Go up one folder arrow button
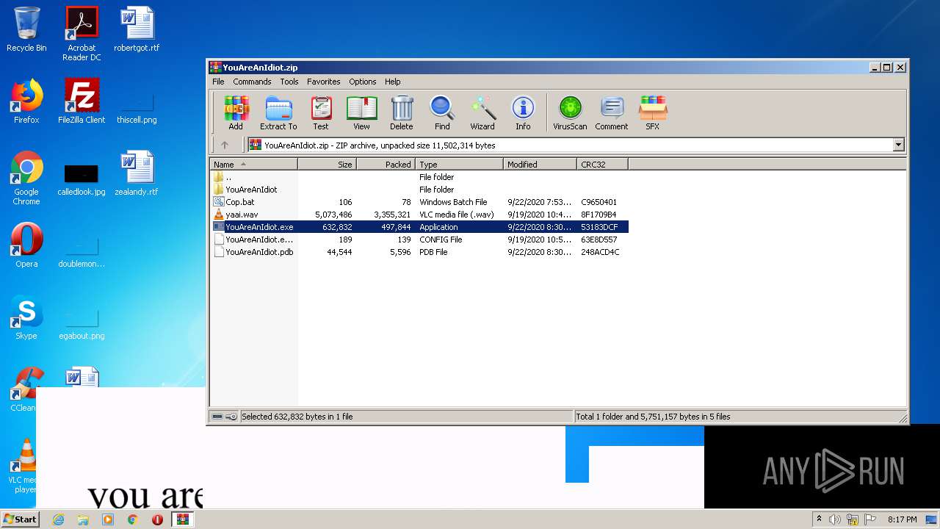This screenshot has height=529, width=940. pos(225,145)
